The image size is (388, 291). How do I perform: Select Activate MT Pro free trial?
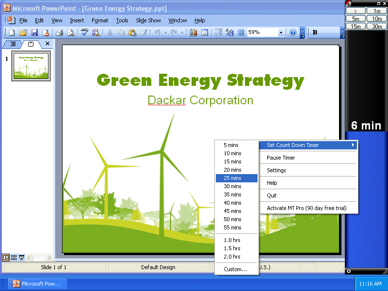tap(308, 208)
